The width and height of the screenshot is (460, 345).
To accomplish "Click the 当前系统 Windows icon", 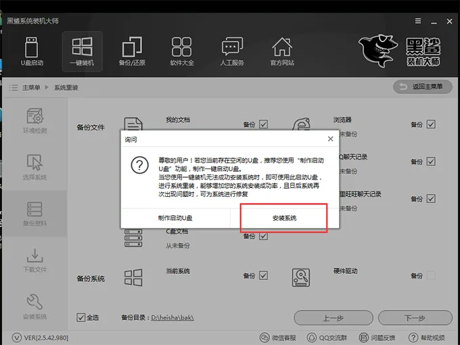I will point(133,277).
